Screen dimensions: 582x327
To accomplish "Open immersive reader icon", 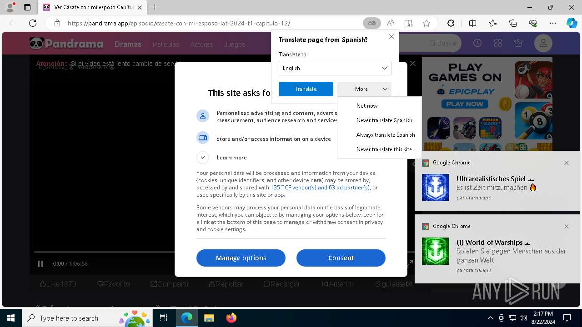I will point(408,23).
